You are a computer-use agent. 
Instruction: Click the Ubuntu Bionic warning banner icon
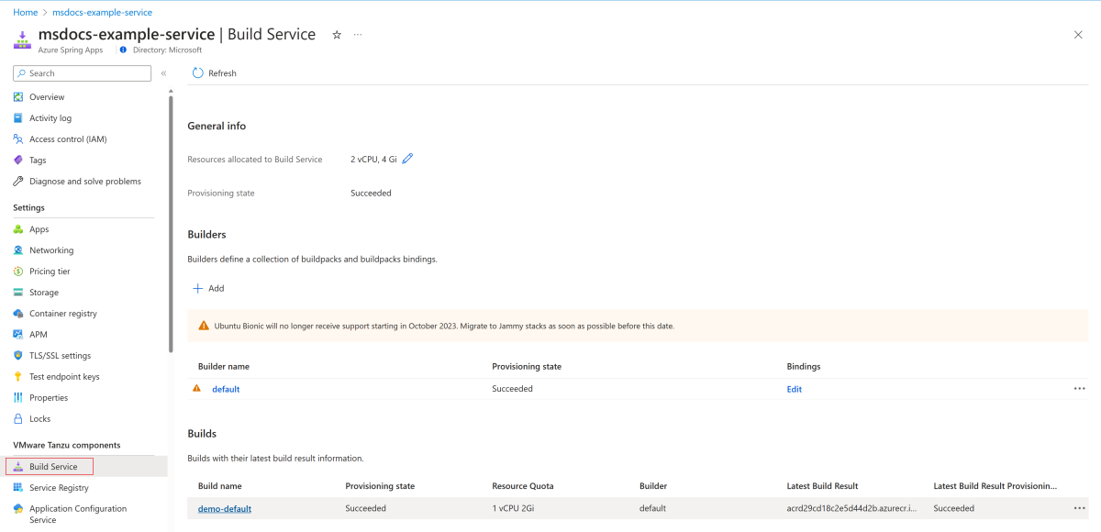click(x=204, y=326)
